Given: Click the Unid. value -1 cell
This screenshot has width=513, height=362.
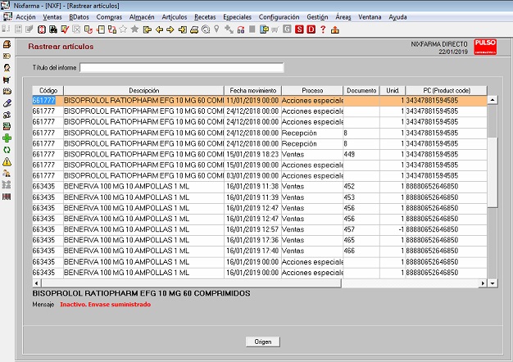Looking at the screenshot, I should pyautogui.click(x=393, y=229).
